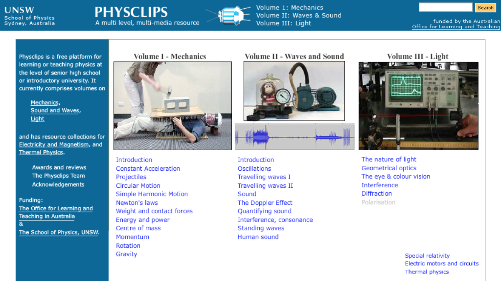Screen dimensions: 501x281
Task: Click the Volume I Mechanics bed-of-nails thumbnail
Action: click(172, 105)
